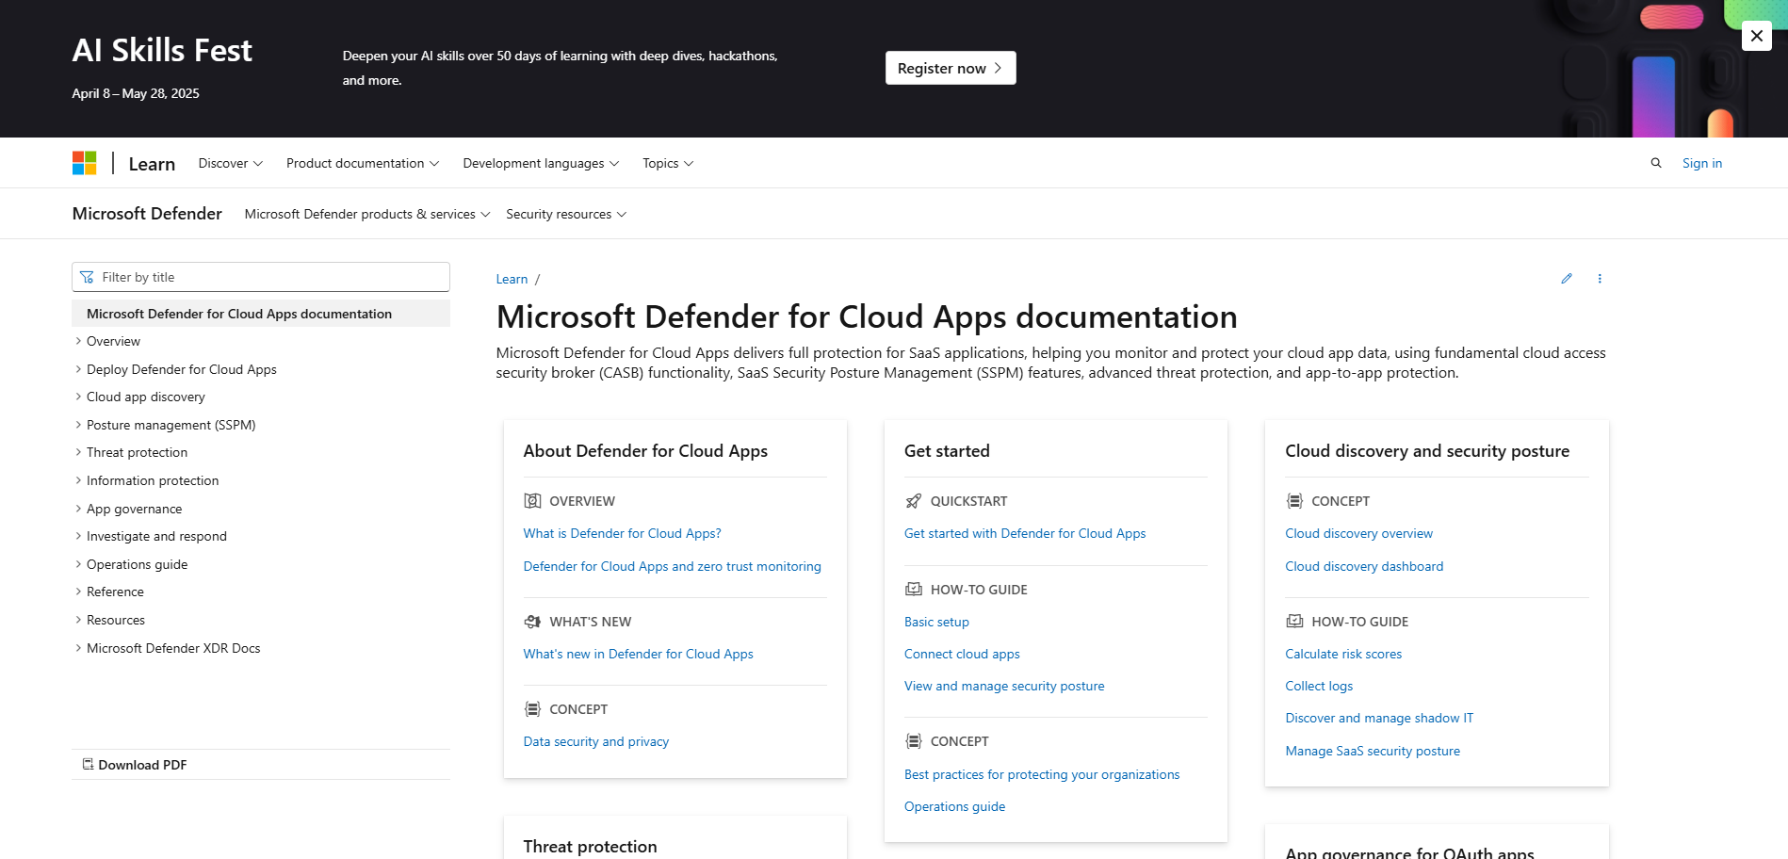1788x859 pixels.
Task: Open the Topics menu
Action: point(667,163)
